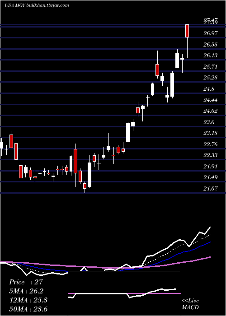Viewport: 226px width, 316px height.
Task: Click the 50MA : 23.6 value
Action: click(x=28, y=309)
